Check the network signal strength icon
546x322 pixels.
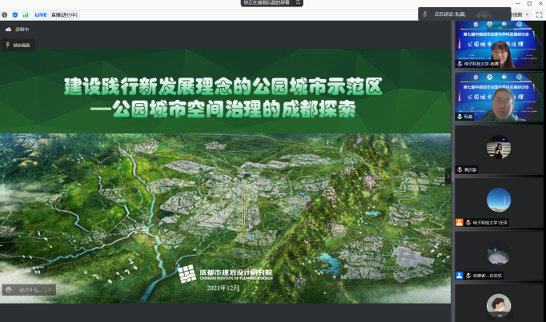[x=25, y=14]
